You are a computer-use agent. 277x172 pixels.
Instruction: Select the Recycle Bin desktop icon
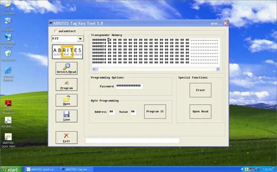(x=8, y=56)
